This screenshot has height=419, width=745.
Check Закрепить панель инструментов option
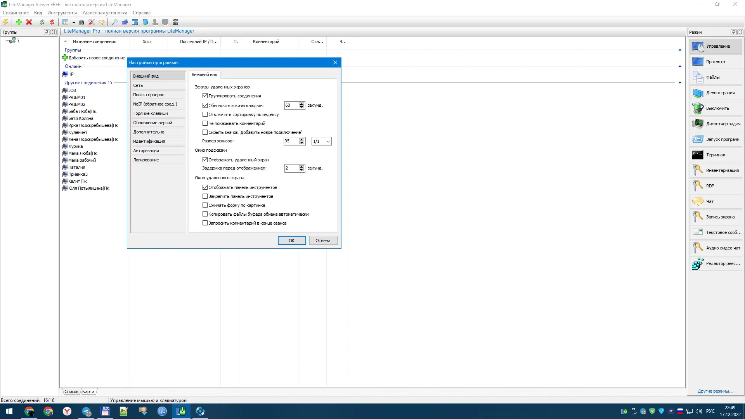pos(205,196)
